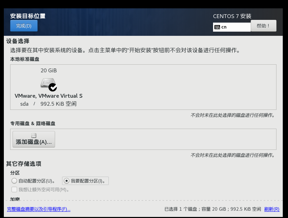The height and width of the screenshot is (218, 288).
Task: Click the 本地标准磁盘 label
Action: coord(25,59)
